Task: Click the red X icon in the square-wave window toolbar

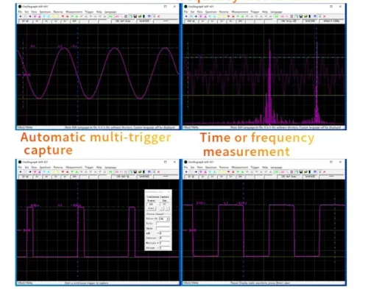Action: click(x=325, y=171)
